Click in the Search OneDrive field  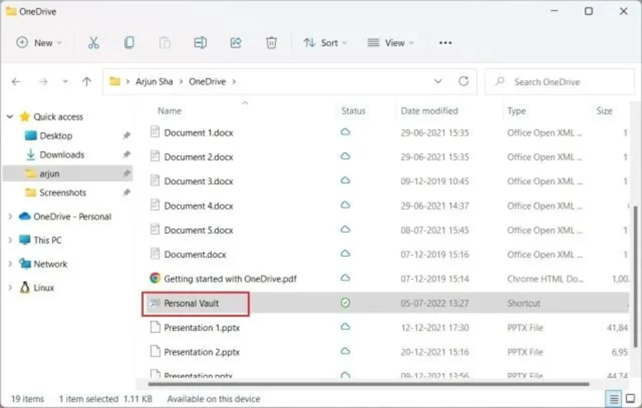tap(560, 82)
